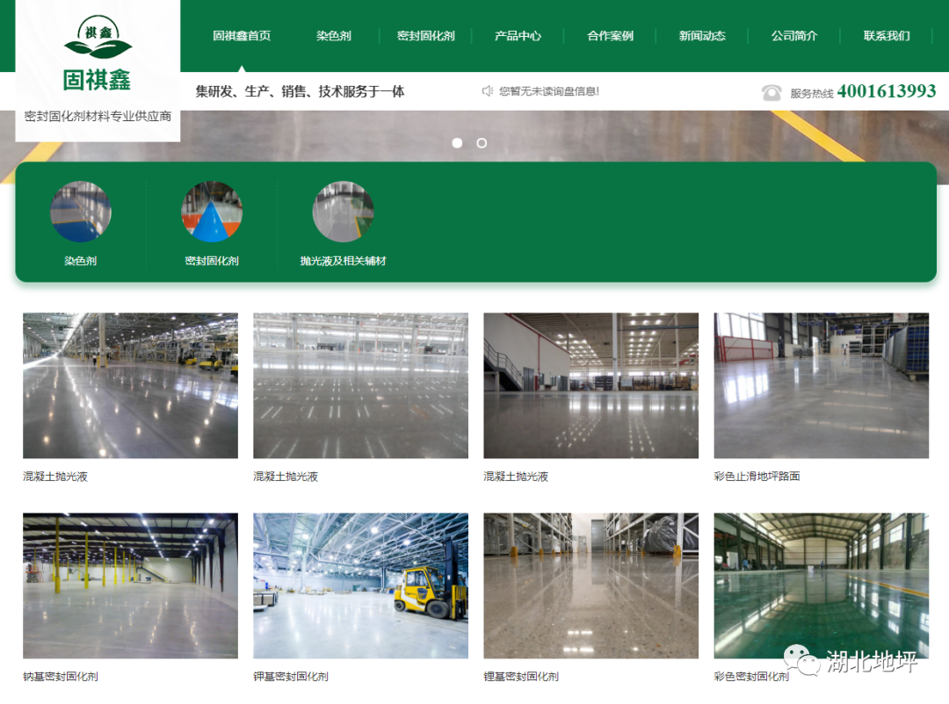Open the 密封固化剂 circular category icon
949x704 pixels.
point(212,212)
